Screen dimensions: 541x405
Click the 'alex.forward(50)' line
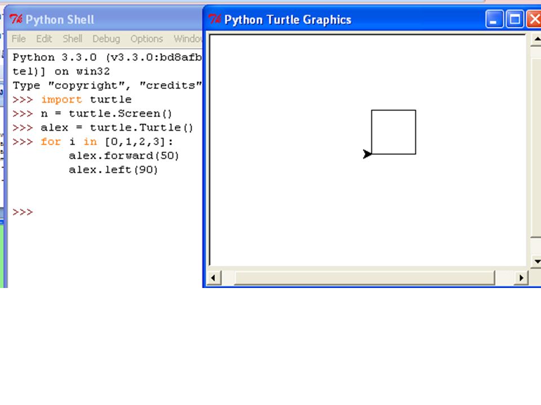tap(124, 156)
